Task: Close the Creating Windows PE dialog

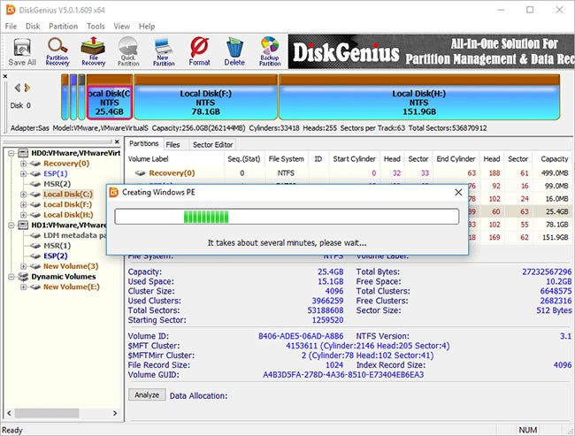Action: [457, 192]
